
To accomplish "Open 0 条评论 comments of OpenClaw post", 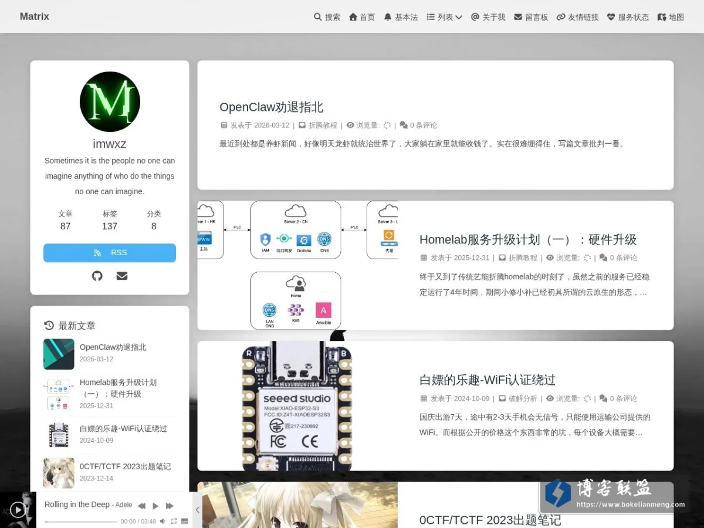I will (x=423, y=125).
